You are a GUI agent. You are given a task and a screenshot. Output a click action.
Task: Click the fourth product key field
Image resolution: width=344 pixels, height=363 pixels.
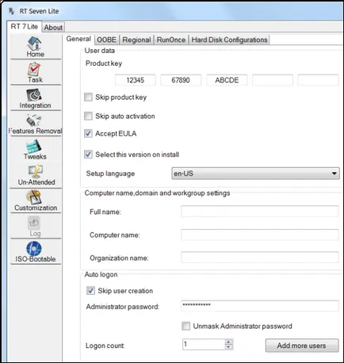pyautogui.click(x=273, y=80)
